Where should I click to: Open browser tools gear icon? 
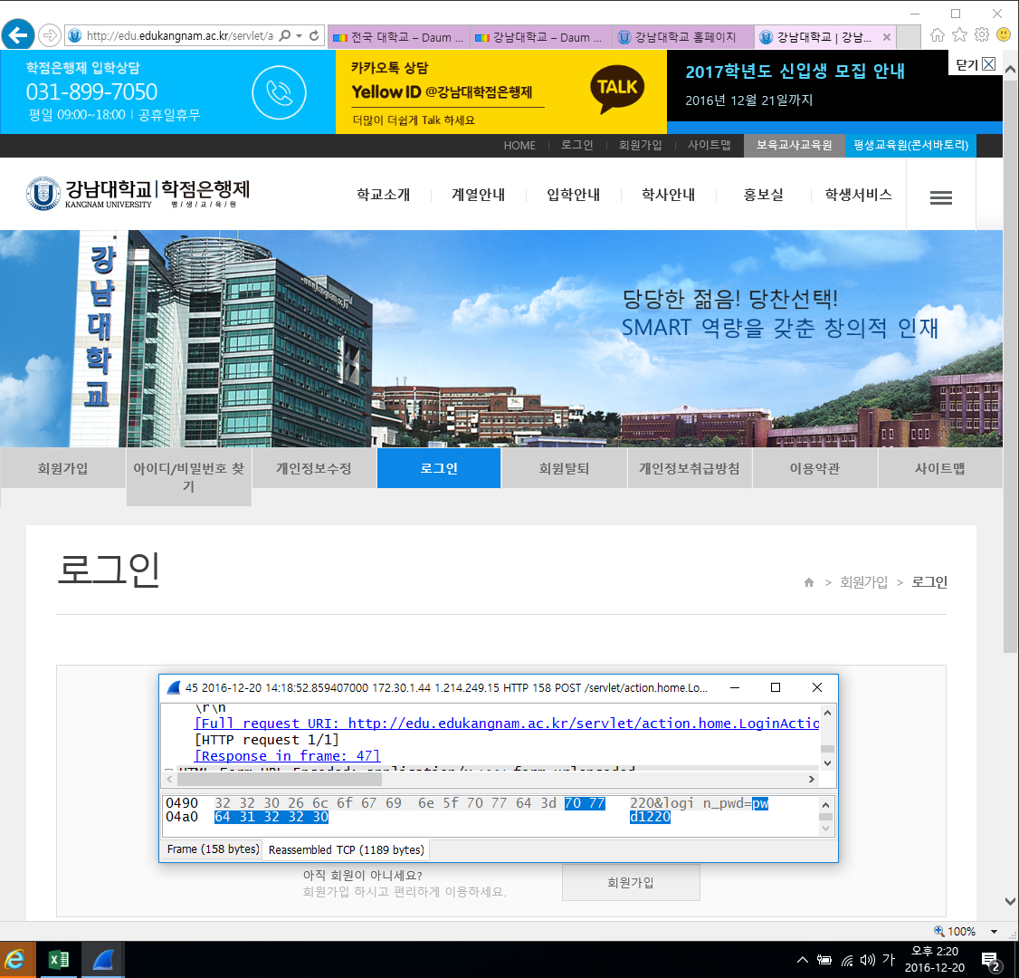(981, 34)
